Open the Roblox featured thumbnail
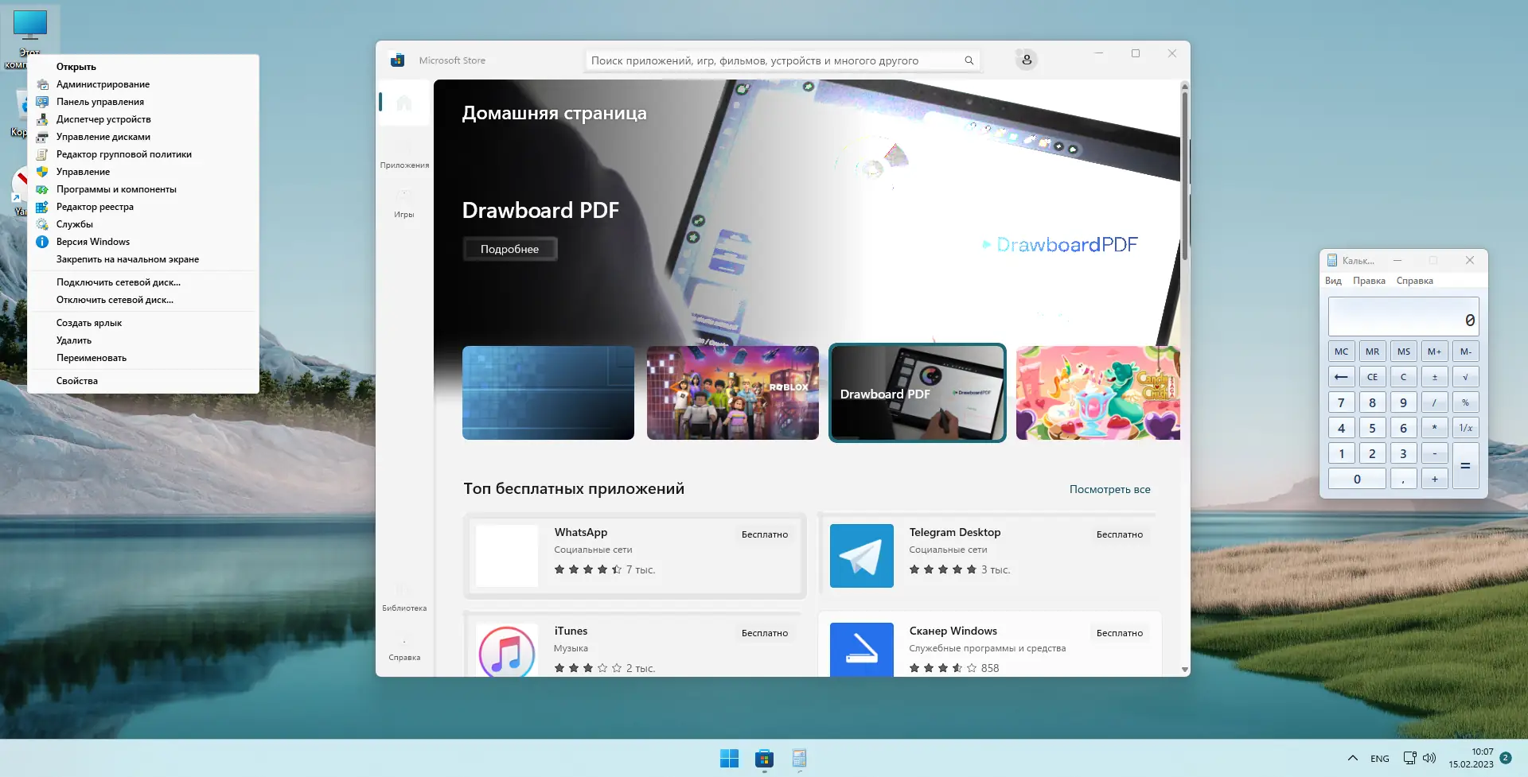This screenshot has width=1528, height=777. click(x=732, y=393)
